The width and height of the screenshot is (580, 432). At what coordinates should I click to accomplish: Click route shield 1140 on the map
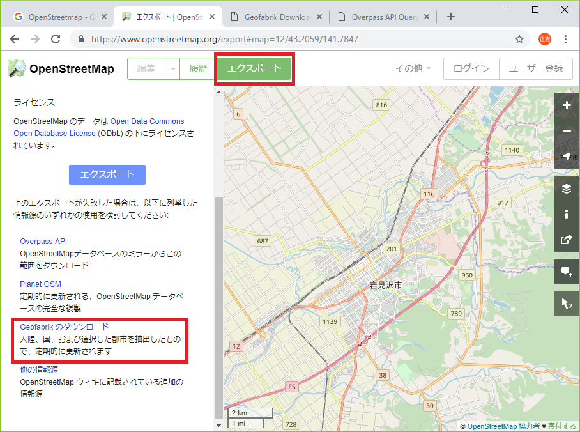[x=512, y=150]
